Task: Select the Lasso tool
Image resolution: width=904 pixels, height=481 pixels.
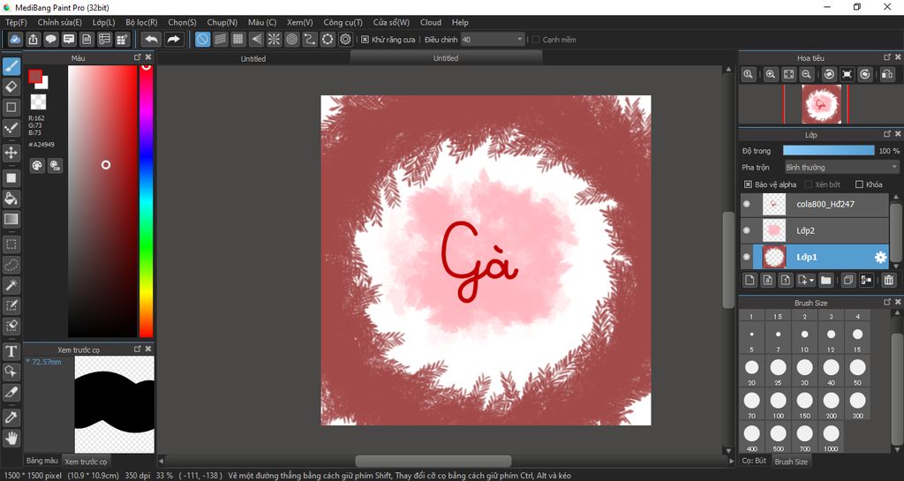Action: 11,265
